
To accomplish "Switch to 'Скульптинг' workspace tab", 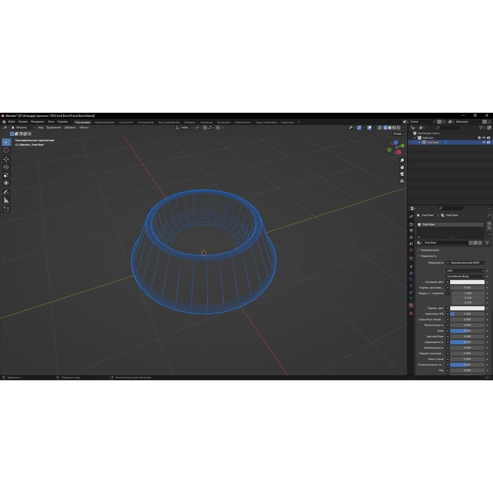I will click(x=126, y=122).
